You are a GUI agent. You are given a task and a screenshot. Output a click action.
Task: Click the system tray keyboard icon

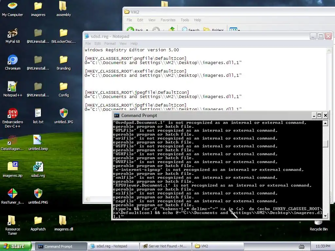click(x=302, y=246)
